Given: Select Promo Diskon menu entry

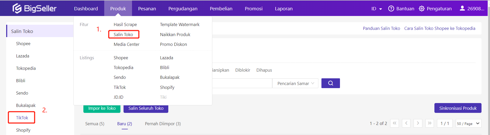Looking at the screenshot, I should (x=173, y=44).
